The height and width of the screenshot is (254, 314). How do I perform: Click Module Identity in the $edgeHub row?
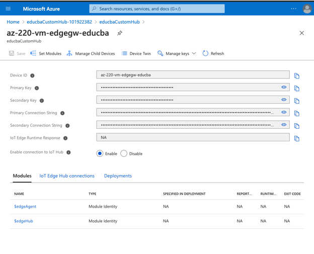click(x=103, y=221)
